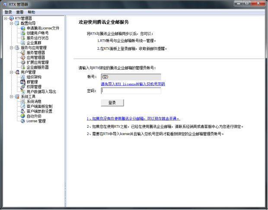Minimize the RTX 管理器 window
This screenshot has height=210, width=268.
(238, 3)
